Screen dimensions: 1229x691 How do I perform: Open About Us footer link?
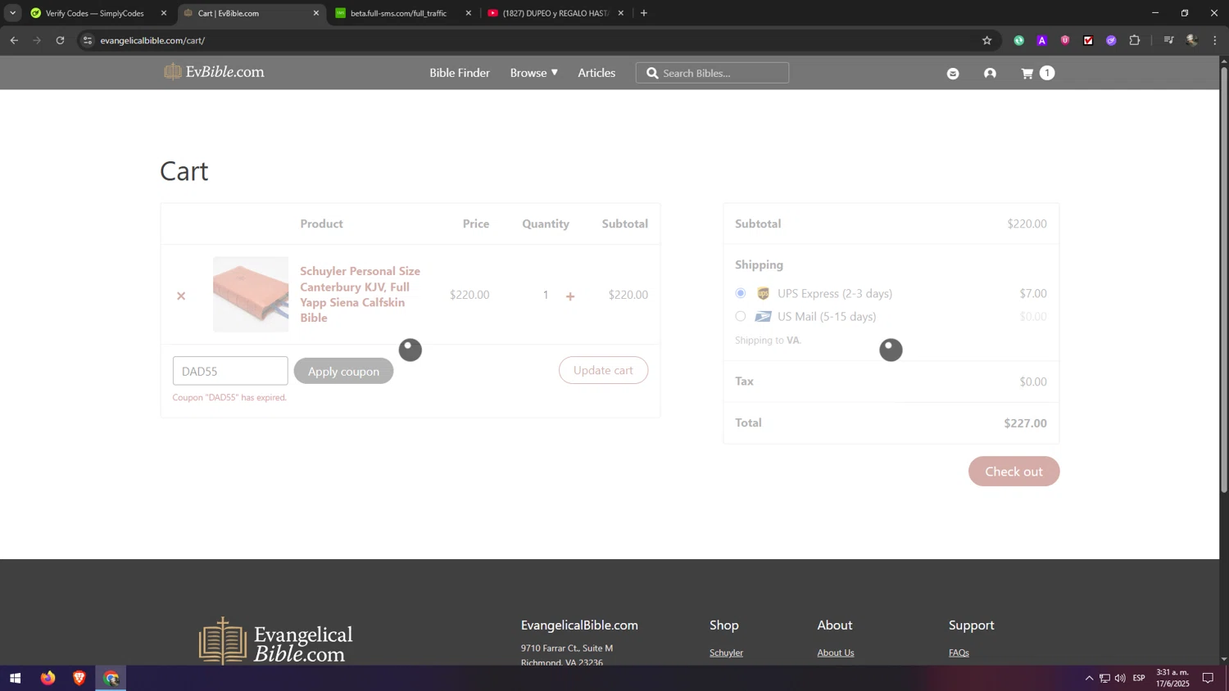click(x=836, y=653)
